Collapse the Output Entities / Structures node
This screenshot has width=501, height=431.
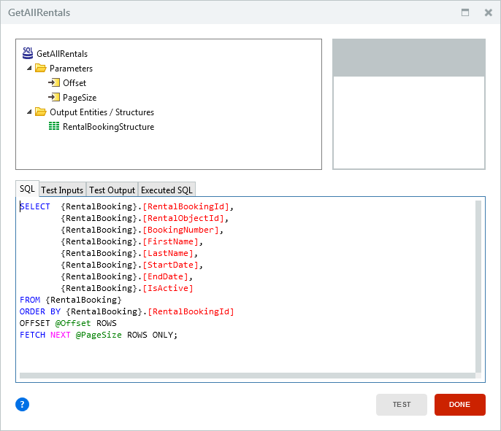[29, 112]
